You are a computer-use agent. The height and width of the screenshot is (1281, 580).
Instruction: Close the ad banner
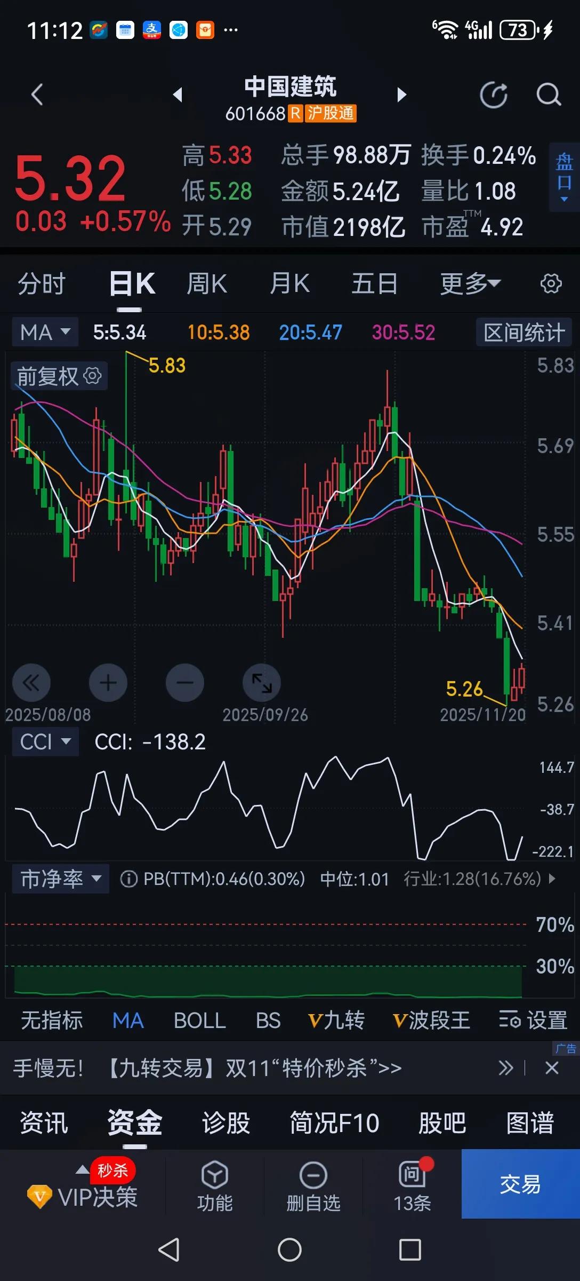tap(552, 1068)
